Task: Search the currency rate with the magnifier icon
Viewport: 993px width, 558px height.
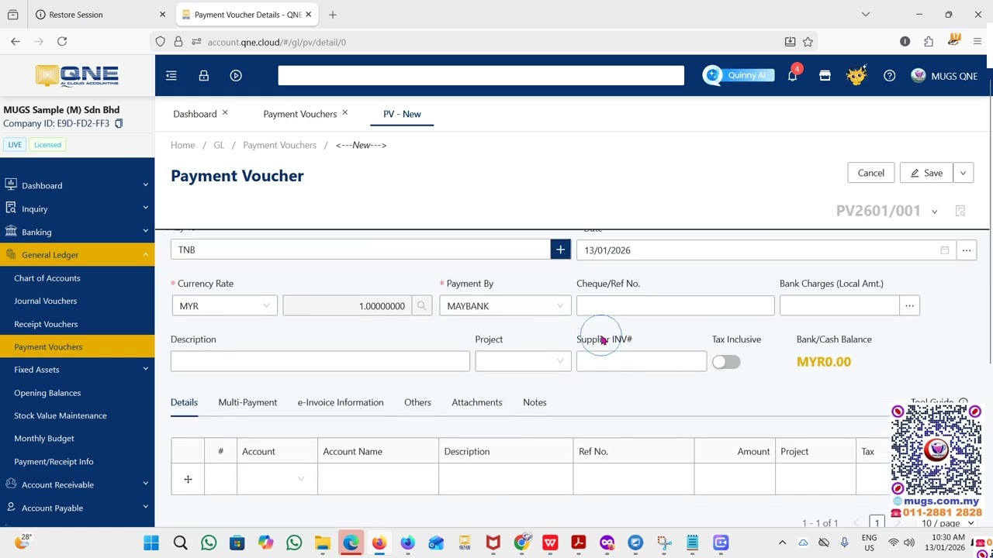Action: 421,306
